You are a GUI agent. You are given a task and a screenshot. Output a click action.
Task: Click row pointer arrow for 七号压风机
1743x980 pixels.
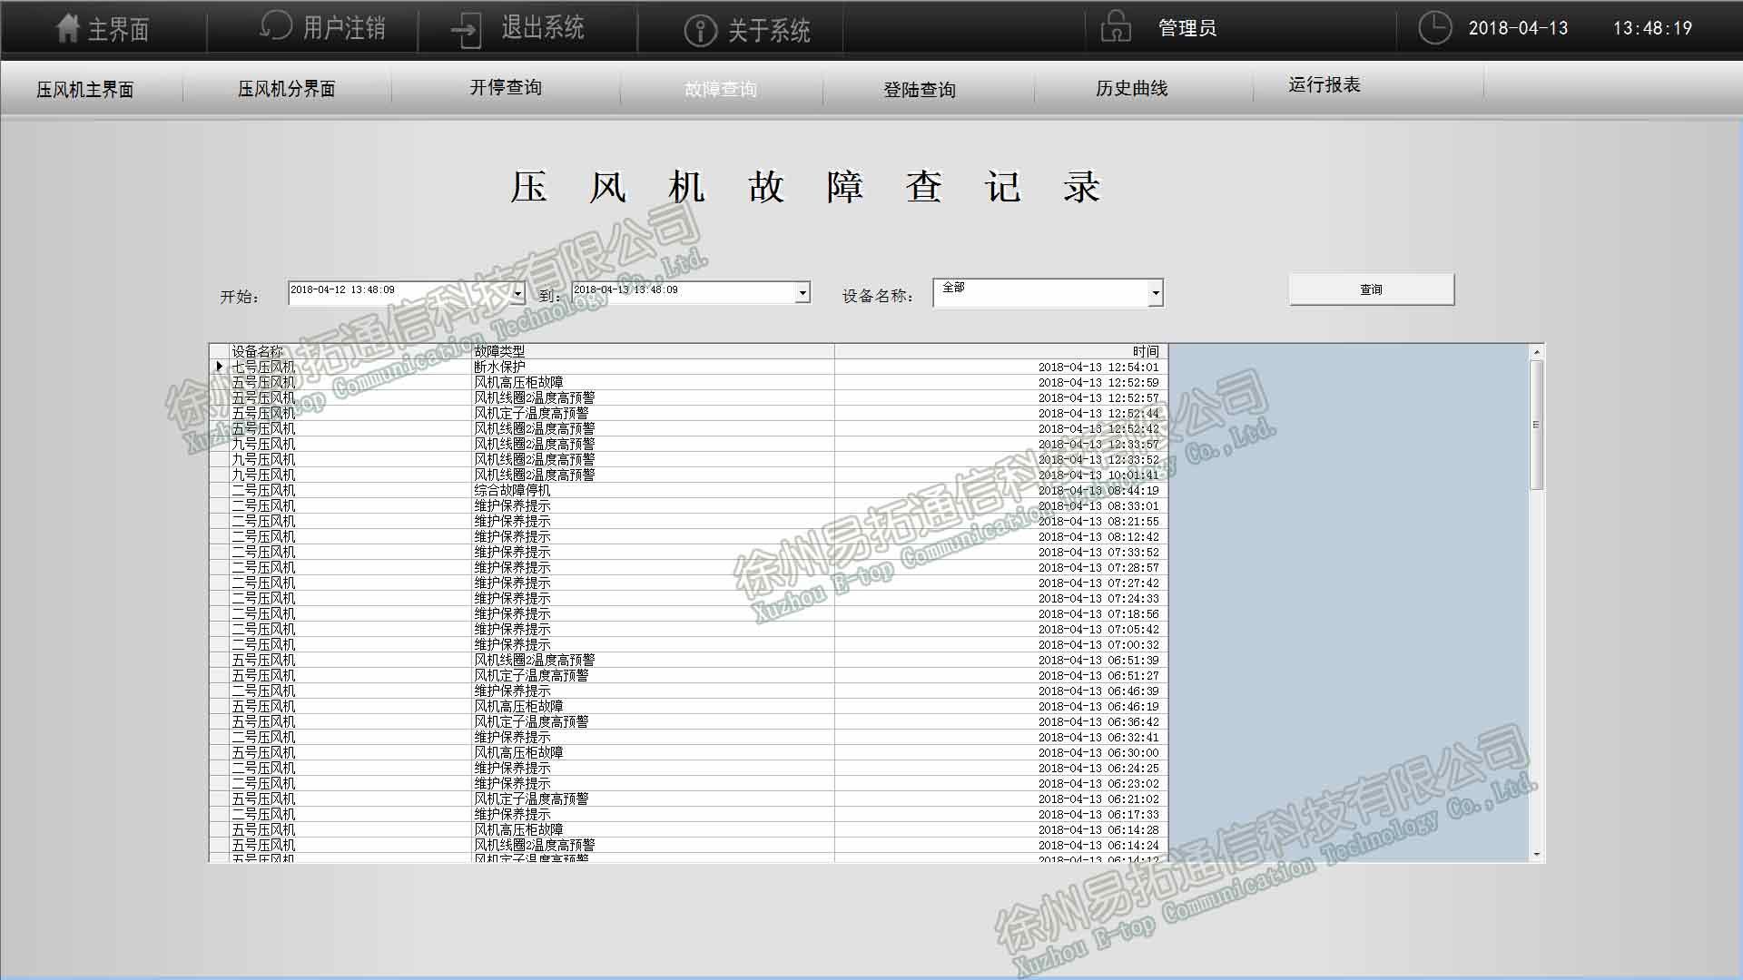pos(219,367)
